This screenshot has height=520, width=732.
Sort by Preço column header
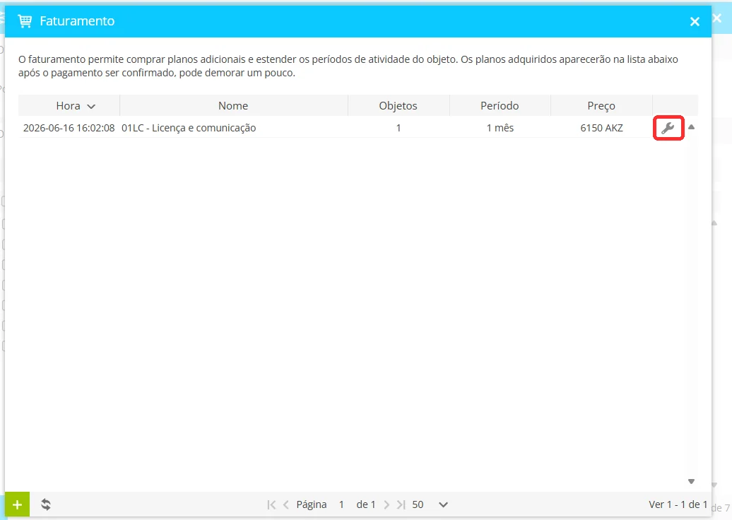601,105
